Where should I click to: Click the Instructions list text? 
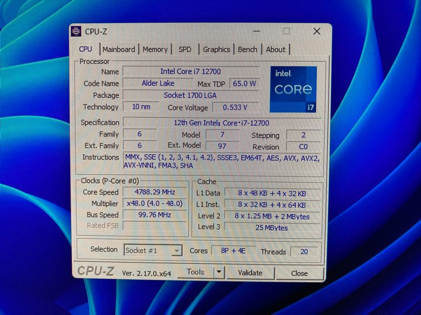222,161
